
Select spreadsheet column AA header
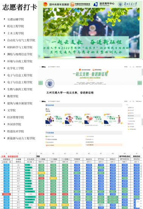pos(41,154)
